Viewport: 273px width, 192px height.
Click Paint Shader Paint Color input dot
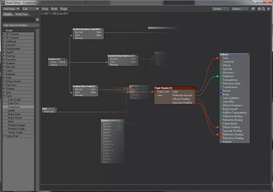(x=156, y=92)
